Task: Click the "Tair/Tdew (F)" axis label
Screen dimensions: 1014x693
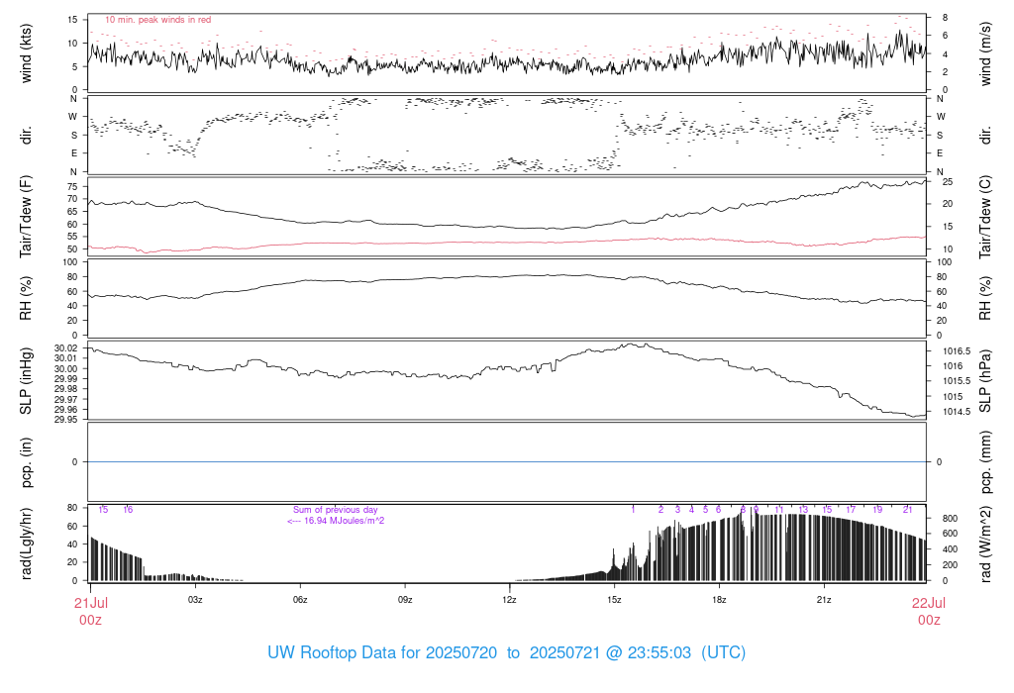Action: 27,216
